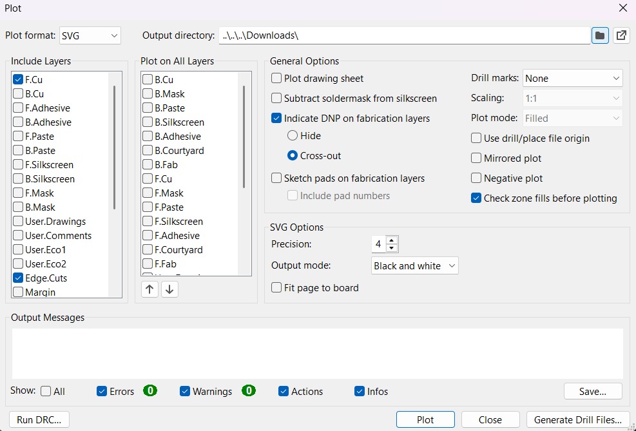Decrease precision value with down spinner

tap(392, 248)
